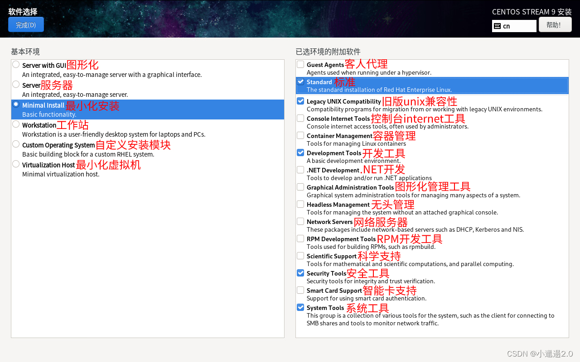Choose Virtualization Host base environment
580x362 pixels.
(x=15, y=163)
